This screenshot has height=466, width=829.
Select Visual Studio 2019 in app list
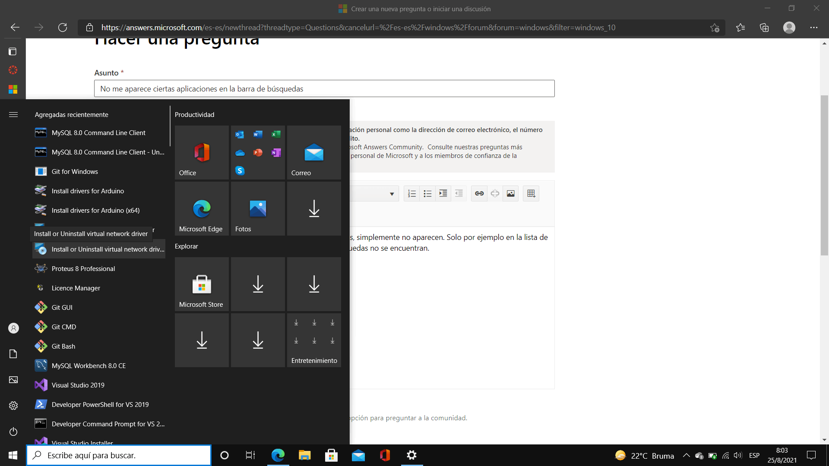click(x=78, y=385)
